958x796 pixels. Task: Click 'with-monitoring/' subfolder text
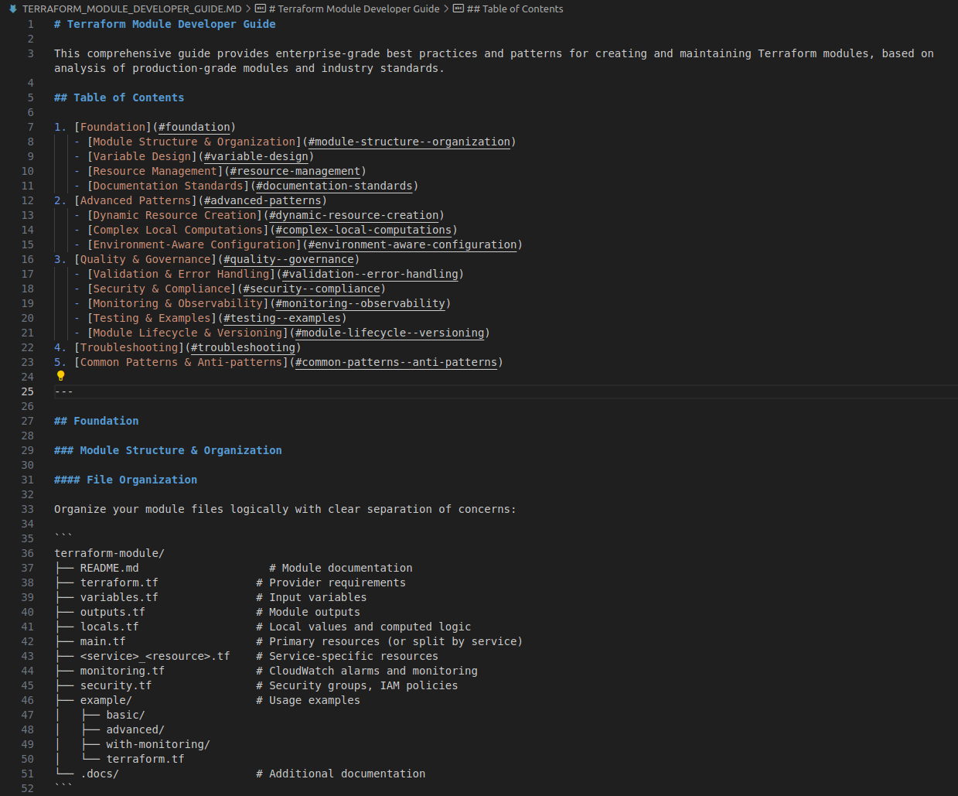[158, 744]
